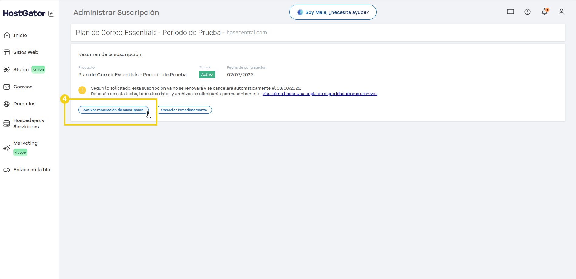Open Sitios Web menu item
Screen dimensions: 576x279
tap(26, 52)
